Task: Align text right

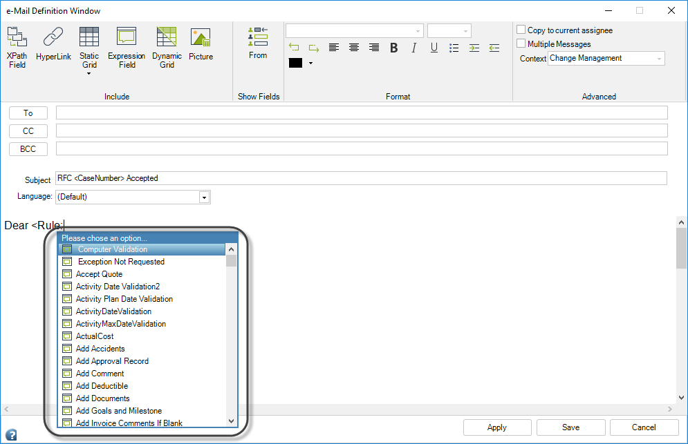Action: click(x=374, y=48)
